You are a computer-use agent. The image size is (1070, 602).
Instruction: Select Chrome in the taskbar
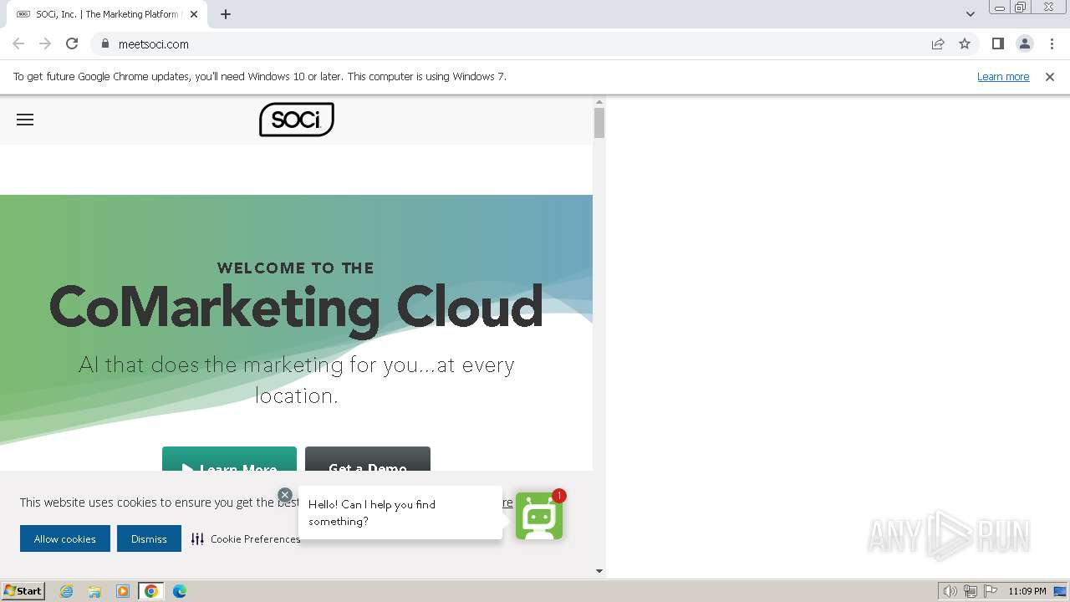151,591
